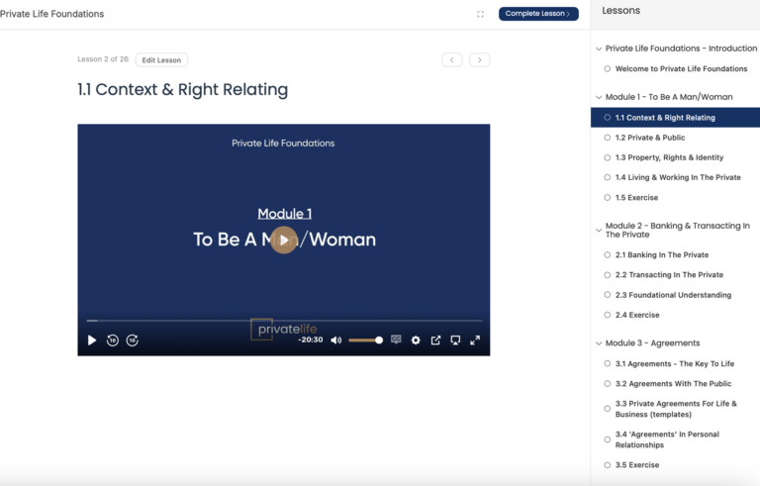The width and height of the screenshot is (760, 486).
Task: Go to next lesson arrow
Action: tap(479, 59)
